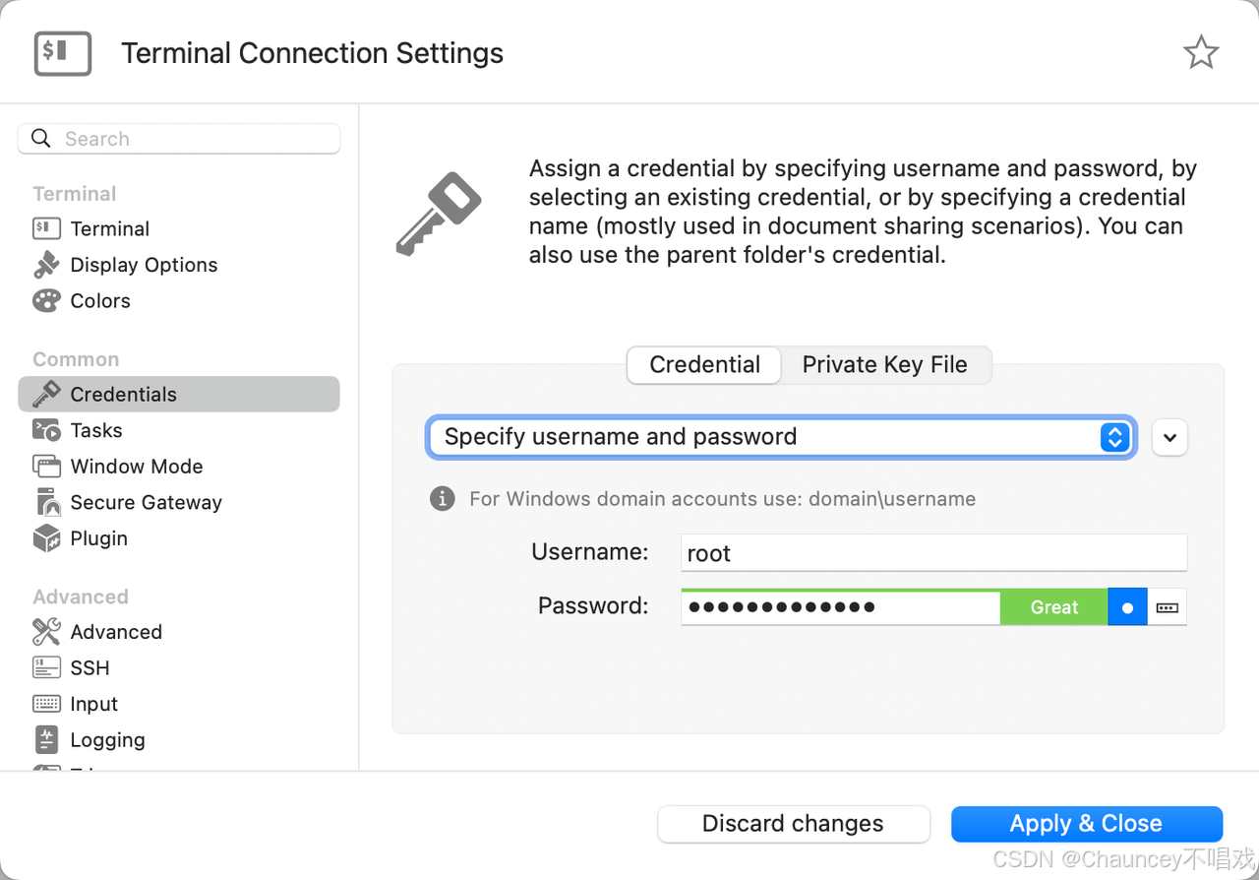Focus the Username input field
Screen dimensions: 1259x880
tap(933, 553)
